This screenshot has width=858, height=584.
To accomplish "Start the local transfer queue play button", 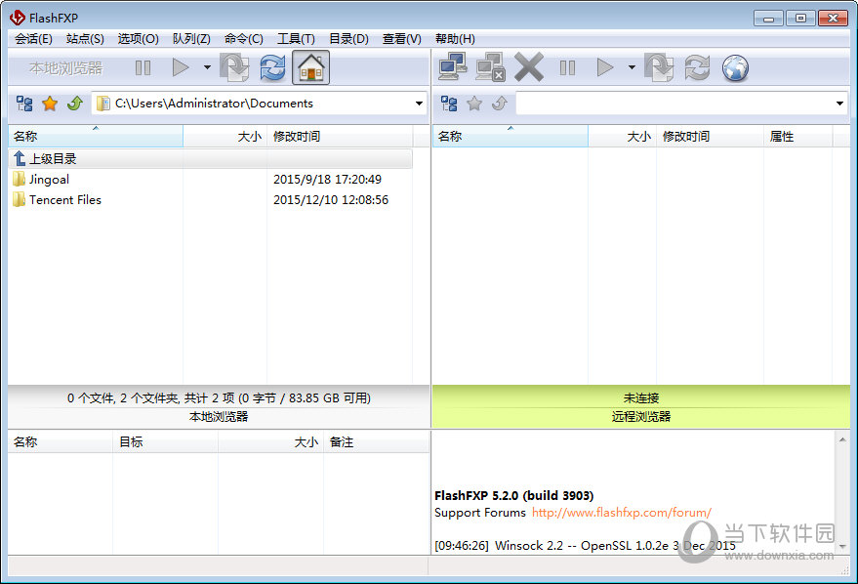I will click(180, 67).
